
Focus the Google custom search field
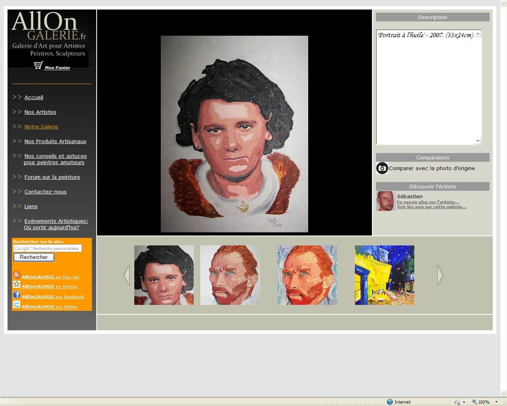pyautogui.click(x=48, y=249)
